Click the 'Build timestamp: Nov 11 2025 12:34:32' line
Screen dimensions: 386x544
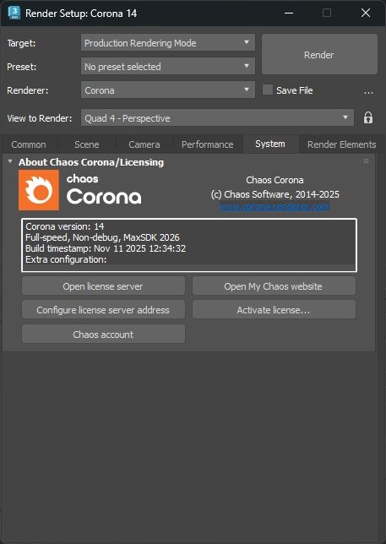[x=106, y=248]
